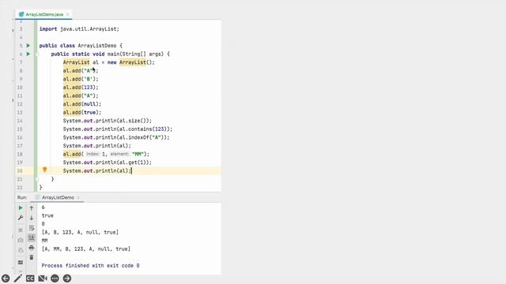506x284 pixels.
Task: Select the ArrayListDemo.java editor tab
Action: [44, 14]
